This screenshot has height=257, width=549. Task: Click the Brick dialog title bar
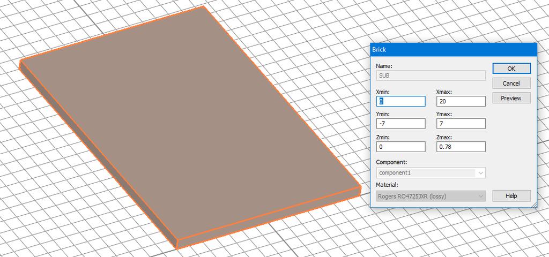454,50
